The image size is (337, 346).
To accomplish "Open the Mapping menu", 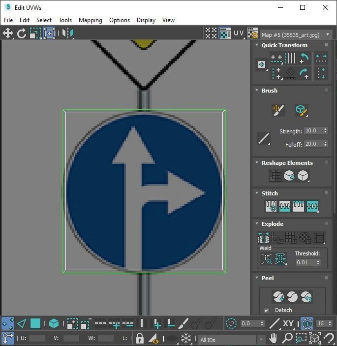I will click(x=91, y=20).
